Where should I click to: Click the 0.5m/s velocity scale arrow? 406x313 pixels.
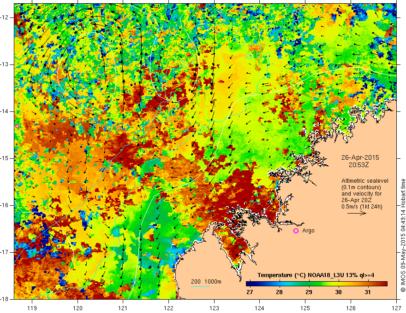[x=357, y=213]
